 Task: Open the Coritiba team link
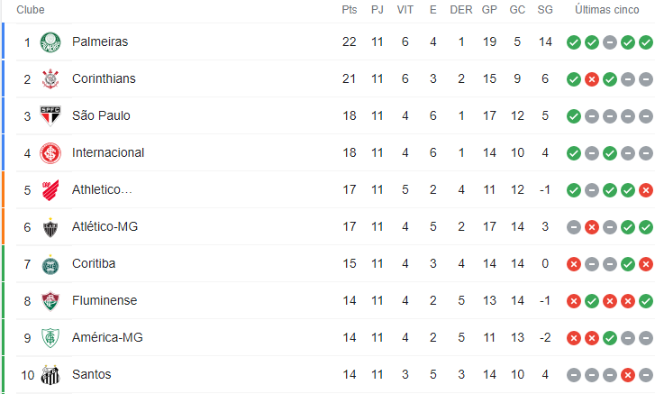[94, 263]
